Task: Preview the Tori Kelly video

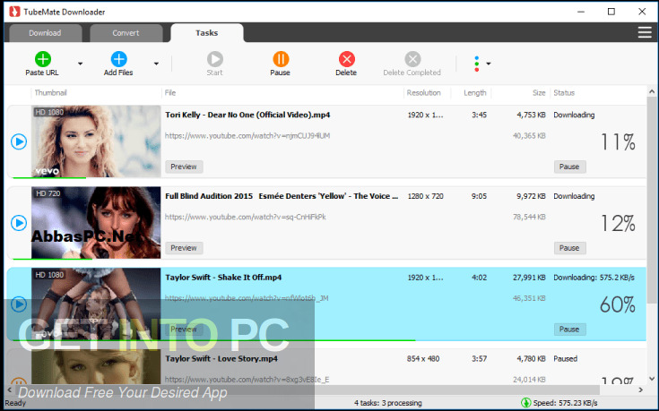Action: point(184,167)
